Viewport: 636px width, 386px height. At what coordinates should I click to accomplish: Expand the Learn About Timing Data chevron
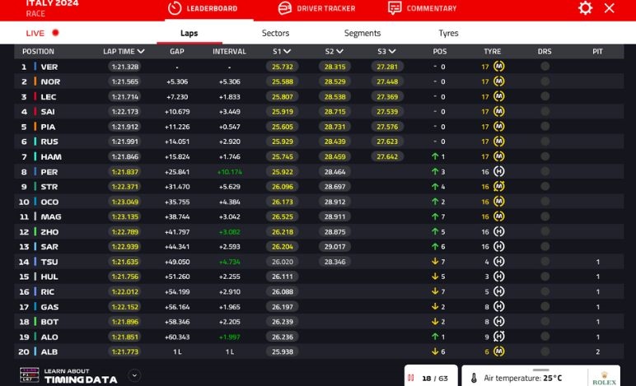coord(134,376)
